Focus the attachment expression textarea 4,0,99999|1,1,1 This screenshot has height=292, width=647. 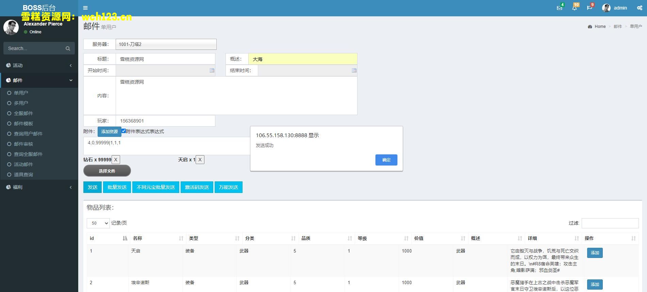(167, 146)
